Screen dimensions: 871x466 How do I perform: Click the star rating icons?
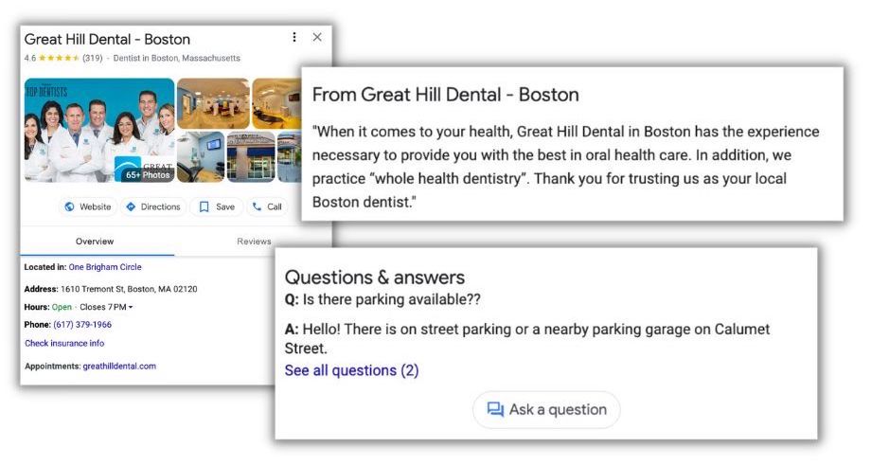(59, 58)
